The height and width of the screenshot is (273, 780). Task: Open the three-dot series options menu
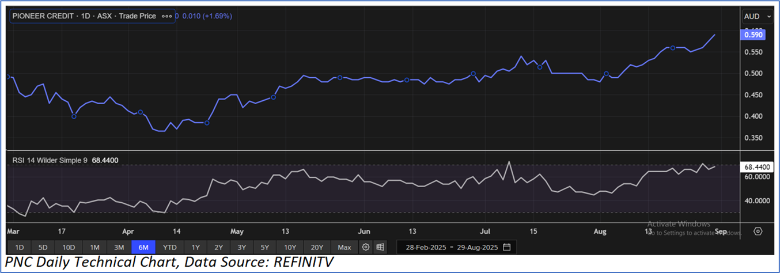tap(167, 16)
